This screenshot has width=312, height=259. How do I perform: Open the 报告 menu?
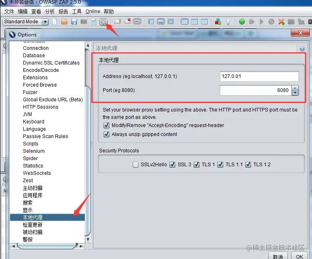[63, 11]
